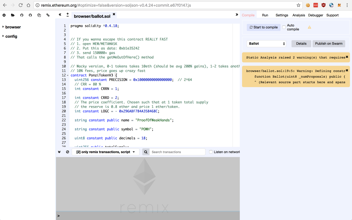Click the second GitHub icon in the file toolbar
Image resolution: width=352 pixels, height=220 pixels.
[30, 15]
